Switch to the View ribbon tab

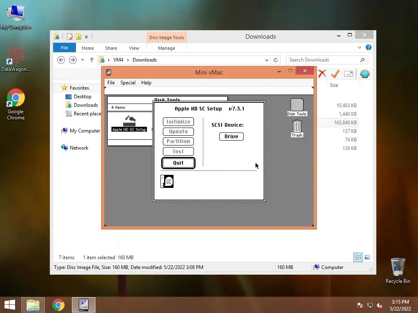pyautogui.click(x=134, y=48)
